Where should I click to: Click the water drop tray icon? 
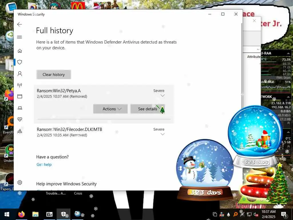[x=229, y=214]
